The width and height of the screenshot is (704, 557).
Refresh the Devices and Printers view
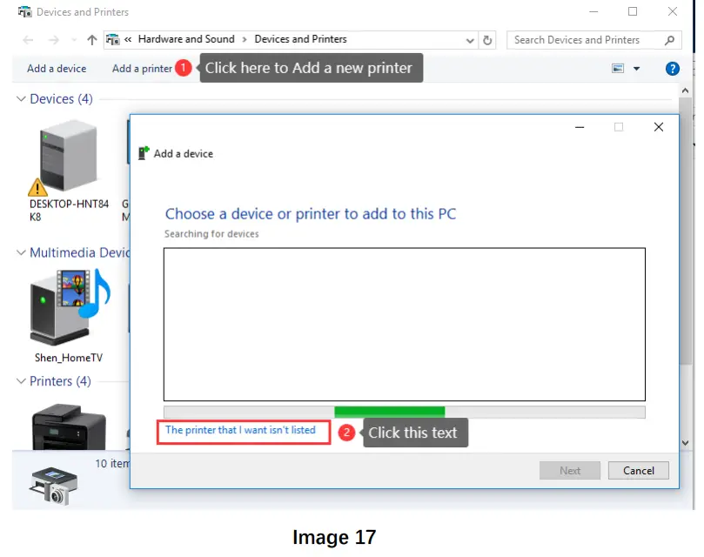[487, 39]
